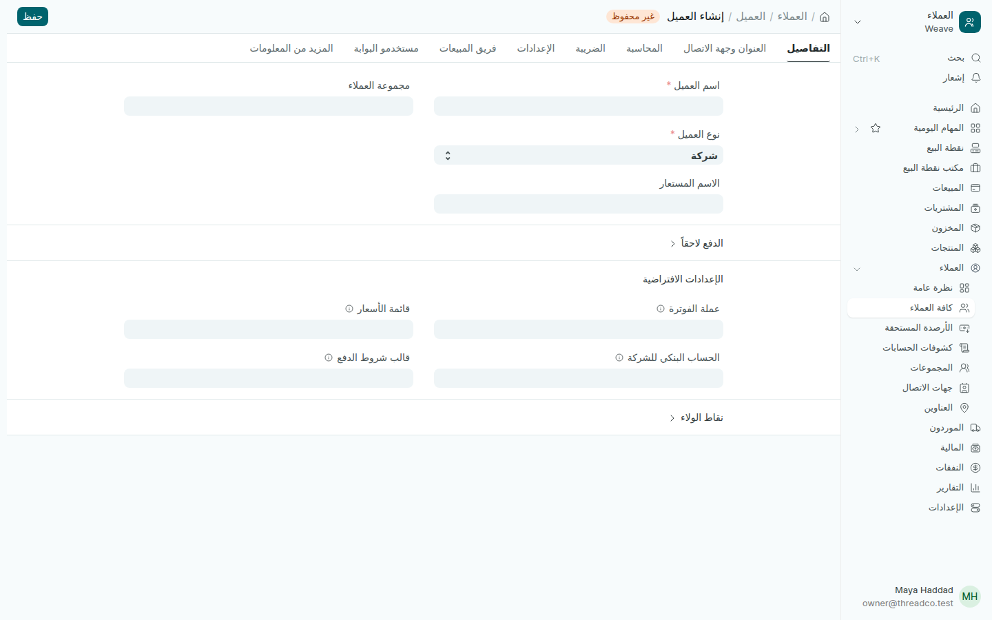This screenshot has width=992, height=620.
Task: Click the نظرة عامة dashboard icon
Action: pyautogui.click(x=964, y=288)
